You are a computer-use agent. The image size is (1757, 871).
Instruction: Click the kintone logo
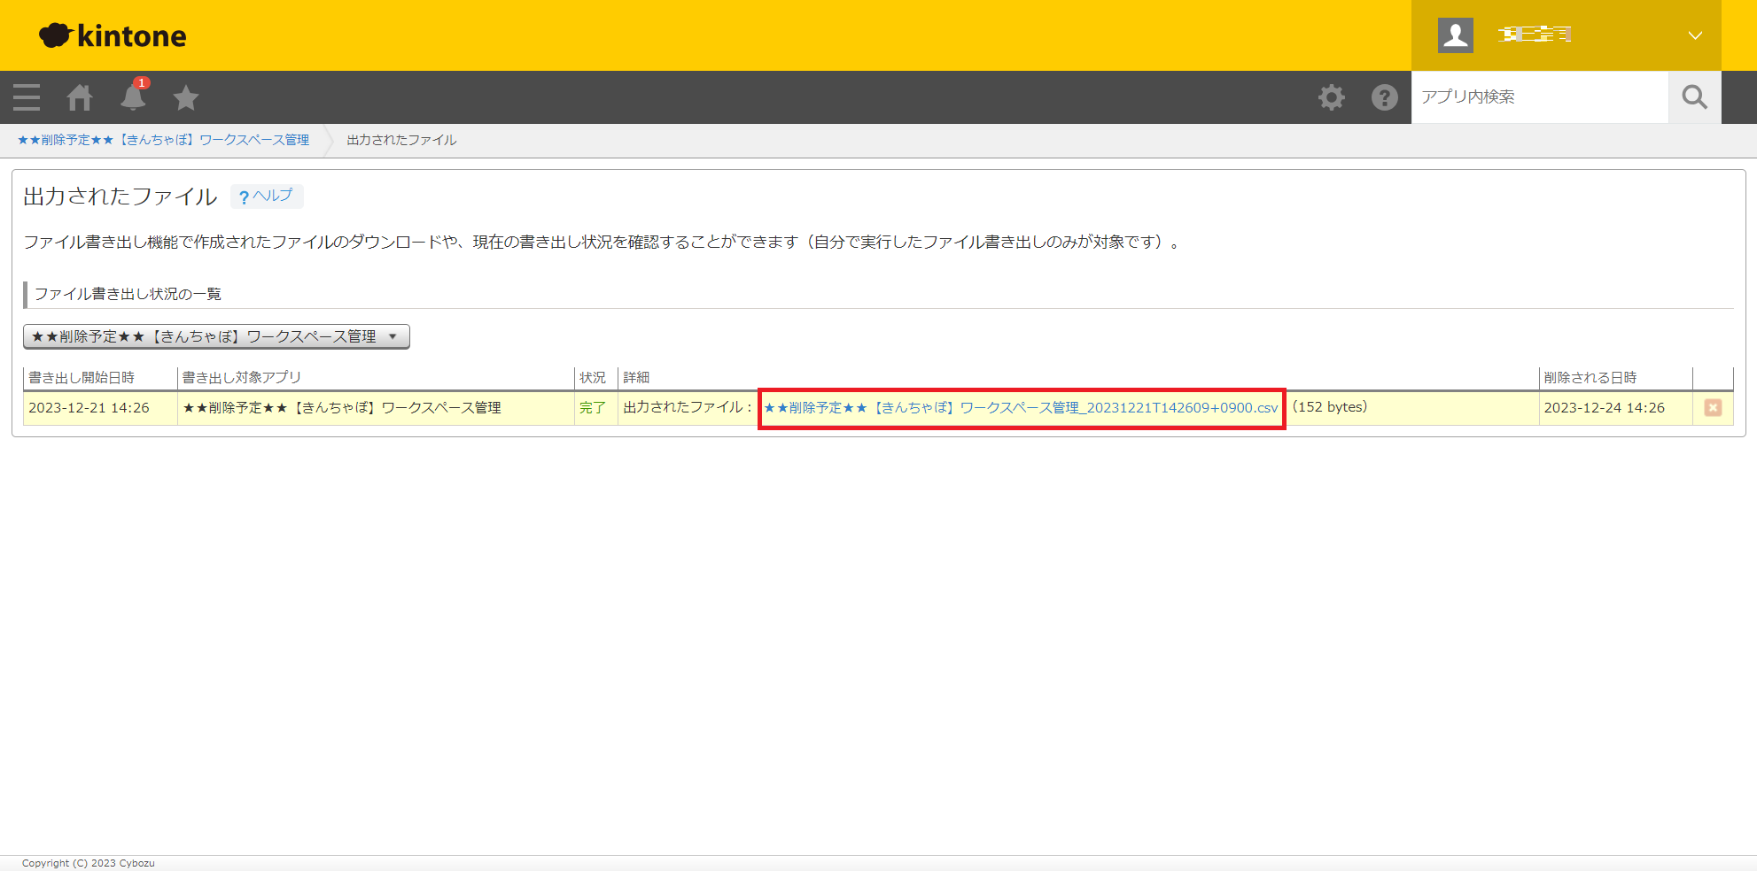click(x=113, y=35)
